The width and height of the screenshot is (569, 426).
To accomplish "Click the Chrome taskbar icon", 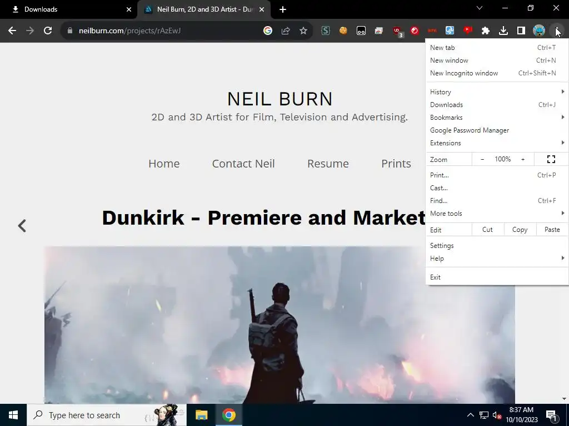I will (x=229, y=415).
